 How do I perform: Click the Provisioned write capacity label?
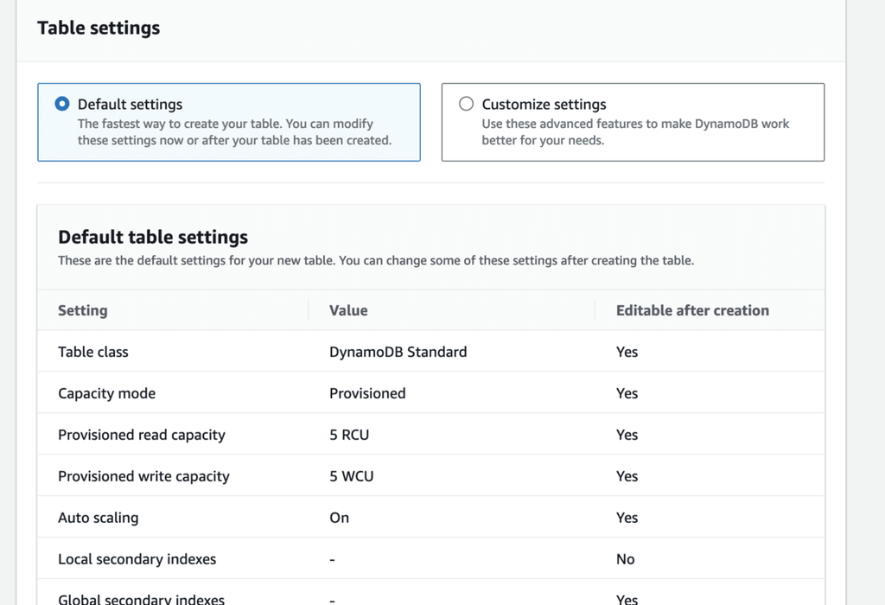point(143,476)
